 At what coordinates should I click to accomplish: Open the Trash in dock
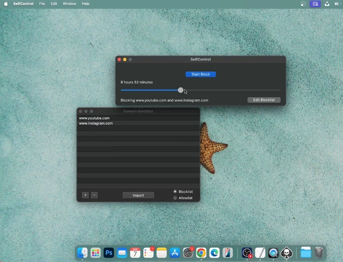(319, 253)
